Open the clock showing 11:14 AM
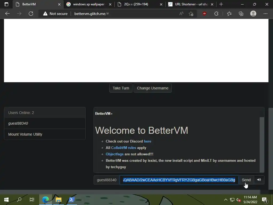Viewport: 273px width, 205px height. point(250,200)
